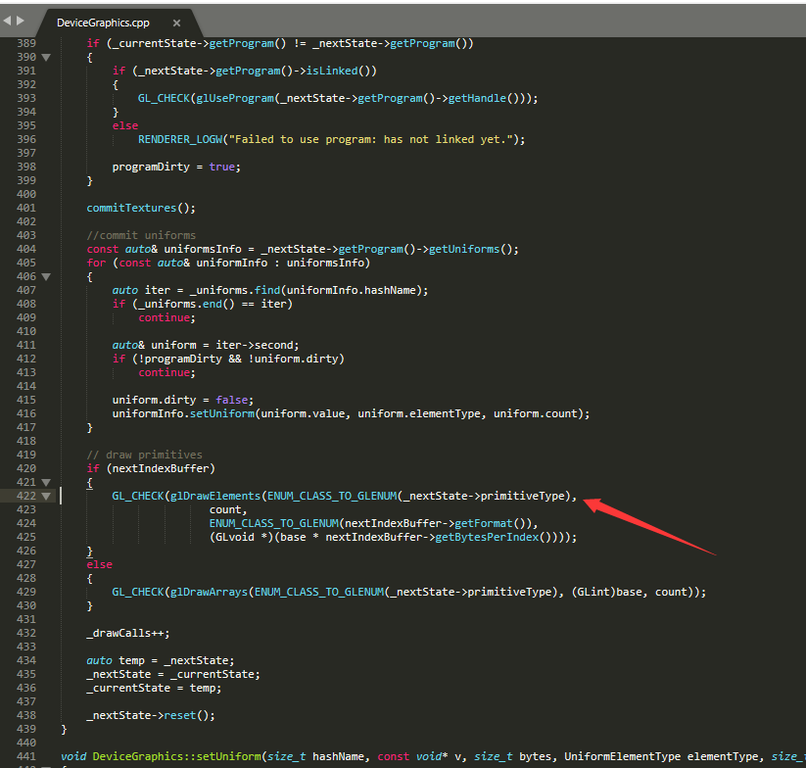Collapse the code fold at line 422
Image resolution: width=806 pixels, height=768 pixels.
46,496
